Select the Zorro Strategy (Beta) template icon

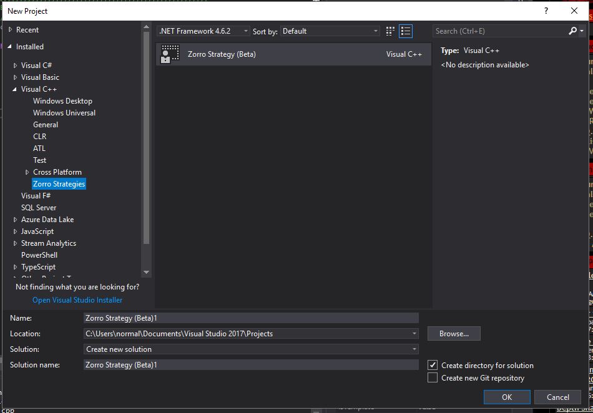click(x=170, y=54)
